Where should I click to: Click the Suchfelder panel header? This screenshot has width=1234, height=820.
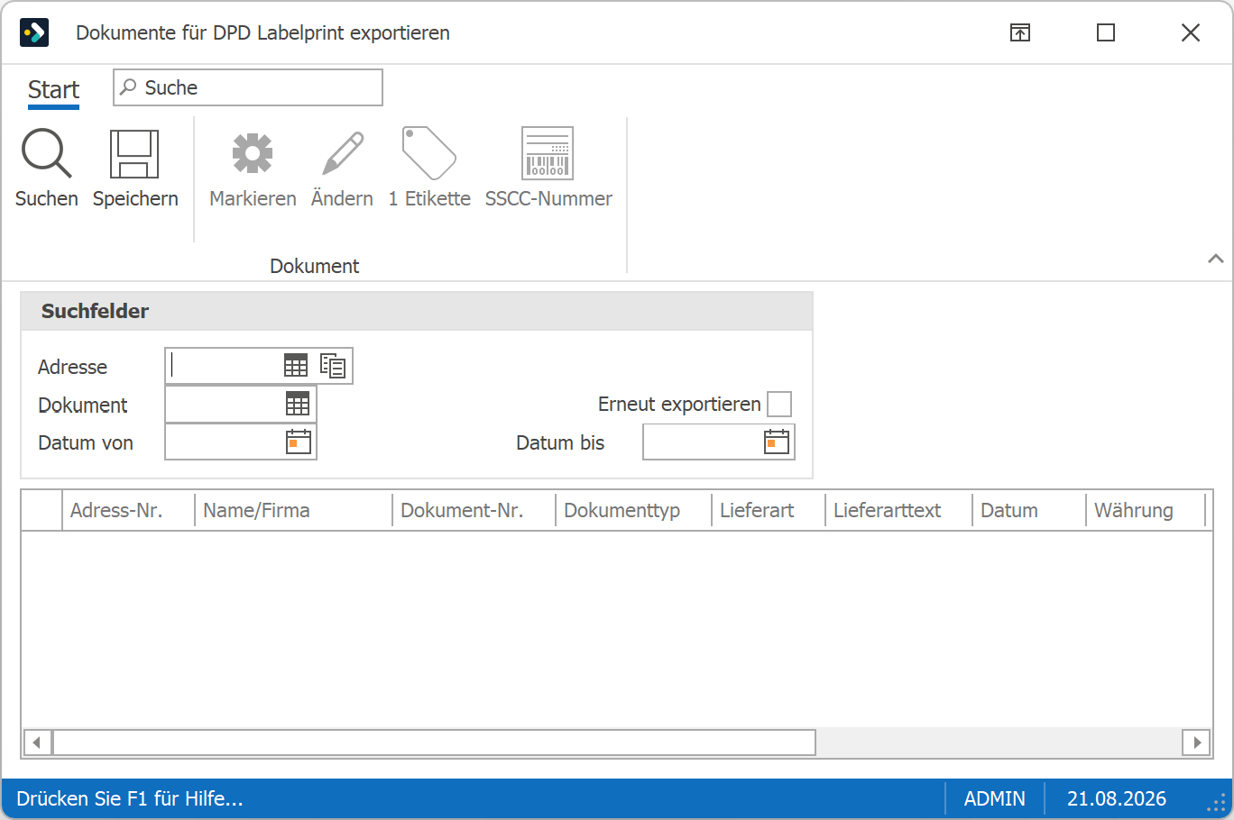pos(417,311)
